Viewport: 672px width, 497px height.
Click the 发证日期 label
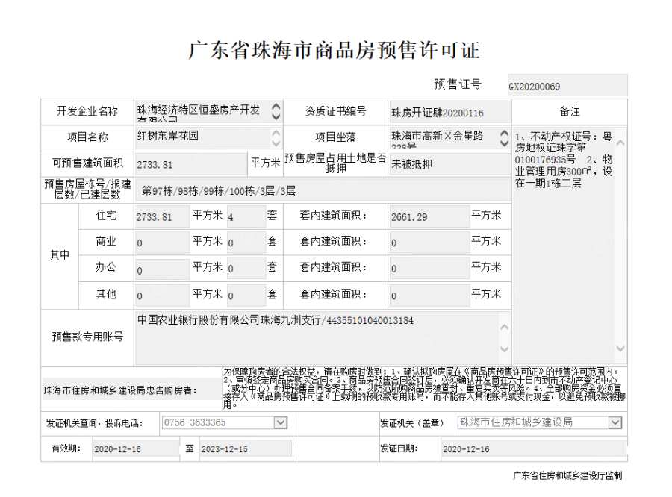pyautogui.click(x=399, y=448)
